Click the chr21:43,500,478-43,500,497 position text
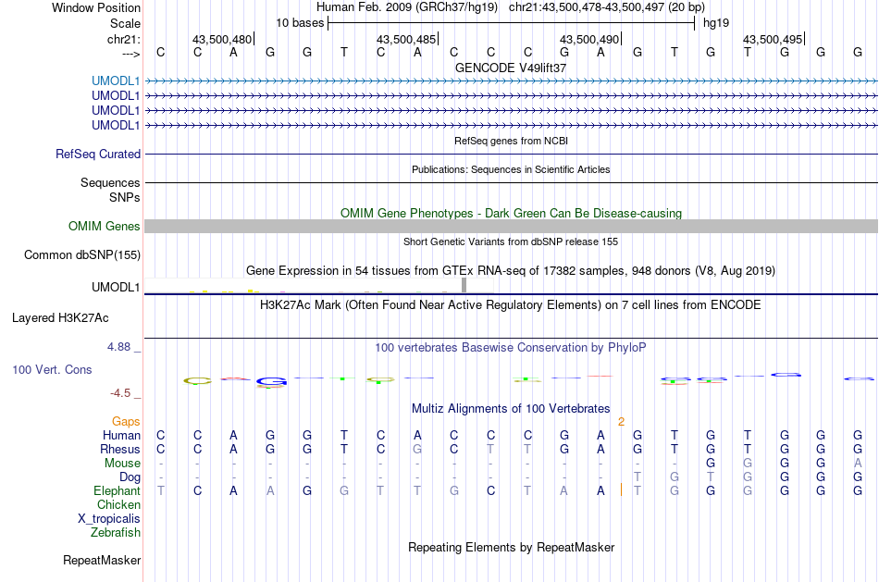The width and height of the screenshot is (879, 582). [x=607, y=7]
